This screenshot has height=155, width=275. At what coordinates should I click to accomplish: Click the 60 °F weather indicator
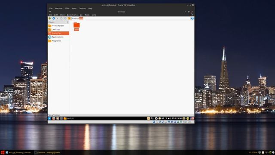point(162,118)
